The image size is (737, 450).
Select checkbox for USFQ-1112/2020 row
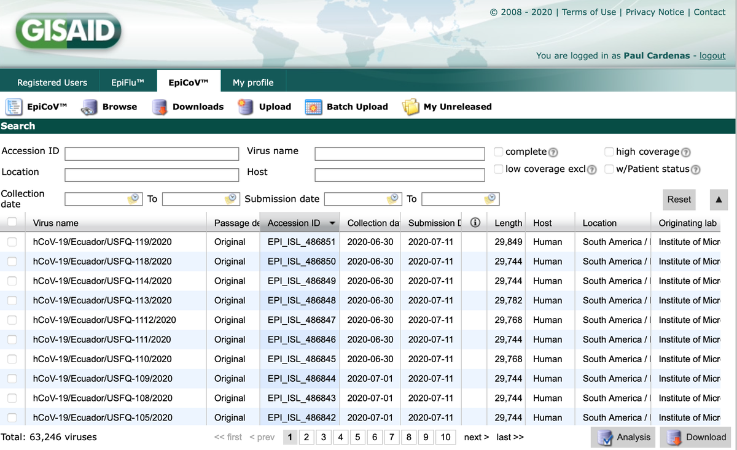pos(12,320)
